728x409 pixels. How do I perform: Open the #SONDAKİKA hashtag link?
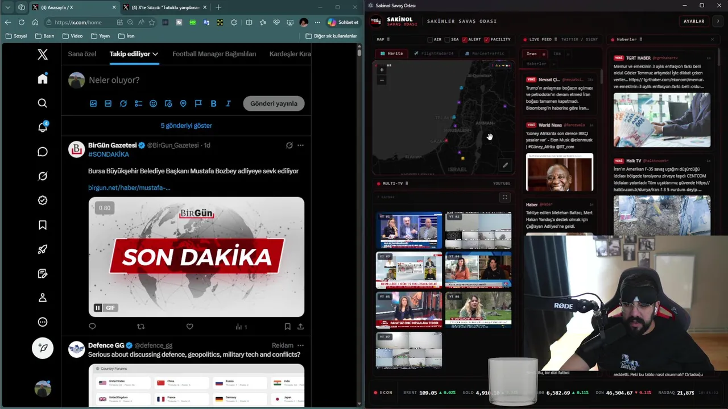(x=109, y=155)
